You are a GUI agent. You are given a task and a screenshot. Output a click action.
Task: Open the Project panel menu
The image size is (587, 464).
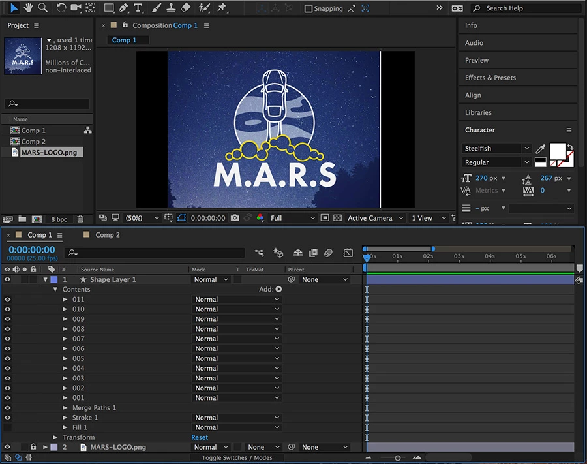pos(37,26)
